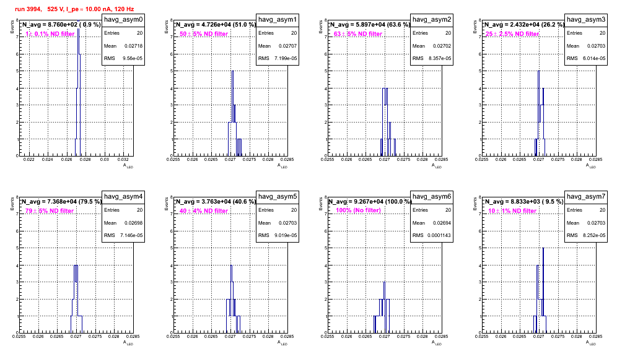Click the N_avg = 4.726e+04 label
The height and width of the screenshot is (354, 617).
pos(216,25)
